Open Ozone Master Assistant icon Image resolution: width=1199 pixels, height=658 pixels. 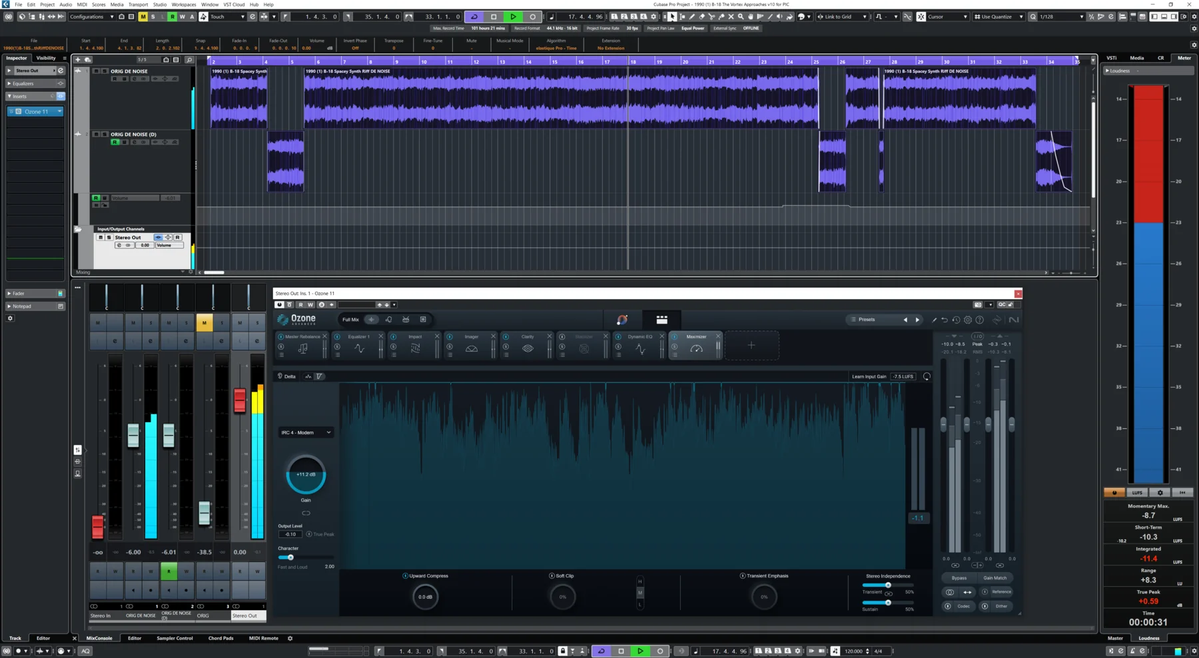(621, 320)
